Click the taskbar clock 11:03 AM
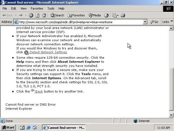 click(163, 128)
